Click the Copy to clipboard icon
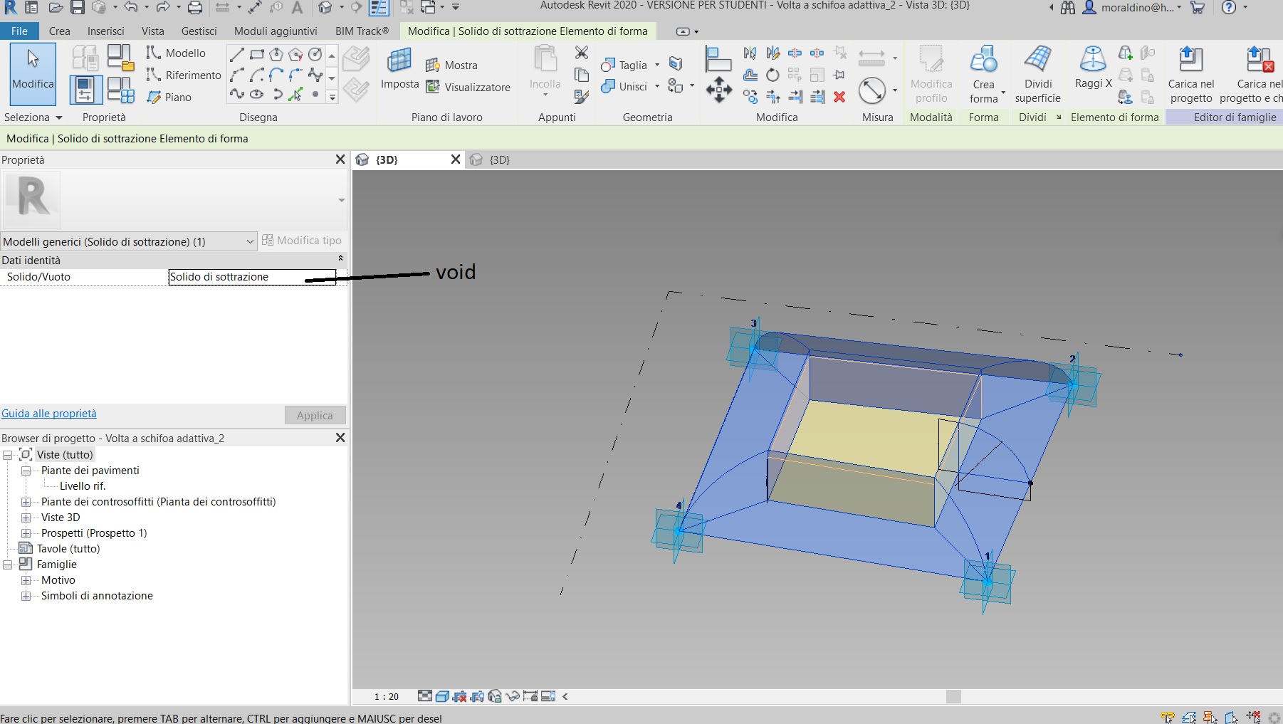This screenshot has width=1283, height=724. coord(582,75)
